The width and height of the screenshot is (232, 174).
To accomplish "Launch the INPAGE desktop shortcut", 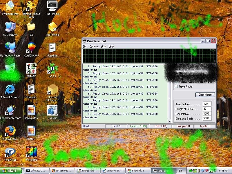I will pyautogui.click(x=31, y=68).
